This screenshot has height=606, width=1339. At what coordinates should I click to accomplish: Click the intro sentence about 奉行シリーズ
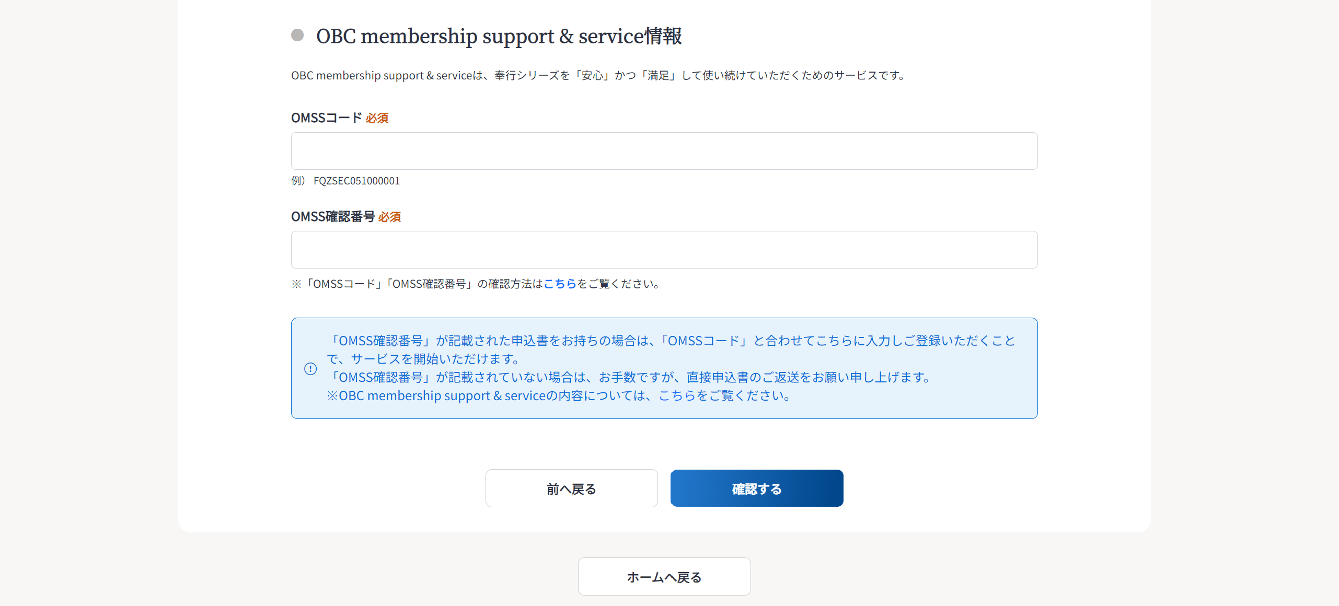point(599,75)
